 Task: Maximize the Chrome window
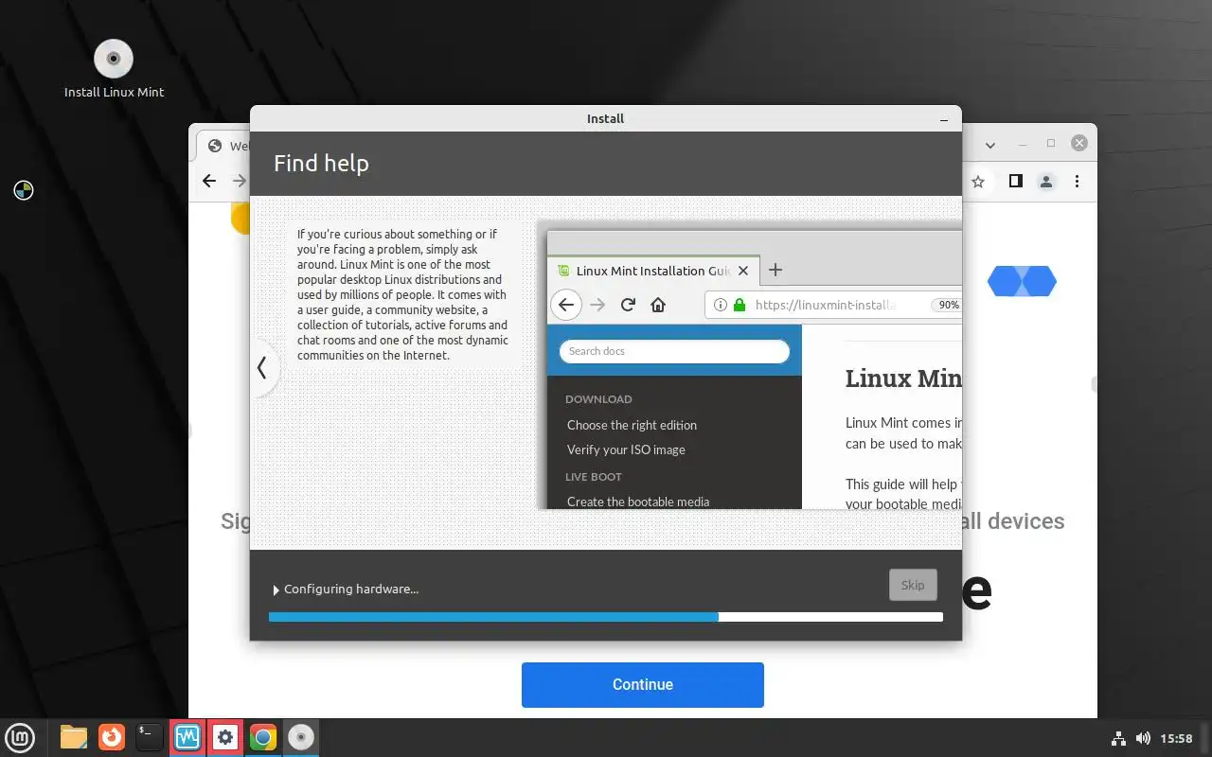point(1051,144)
